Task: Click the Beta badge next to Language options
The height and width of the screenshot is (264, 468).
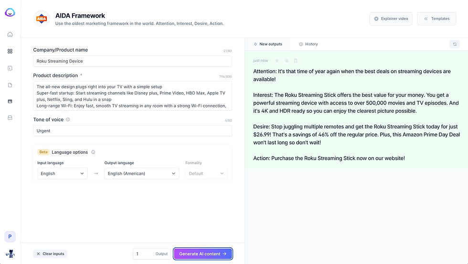Action: pyautogui.click(x=43, y=152)
